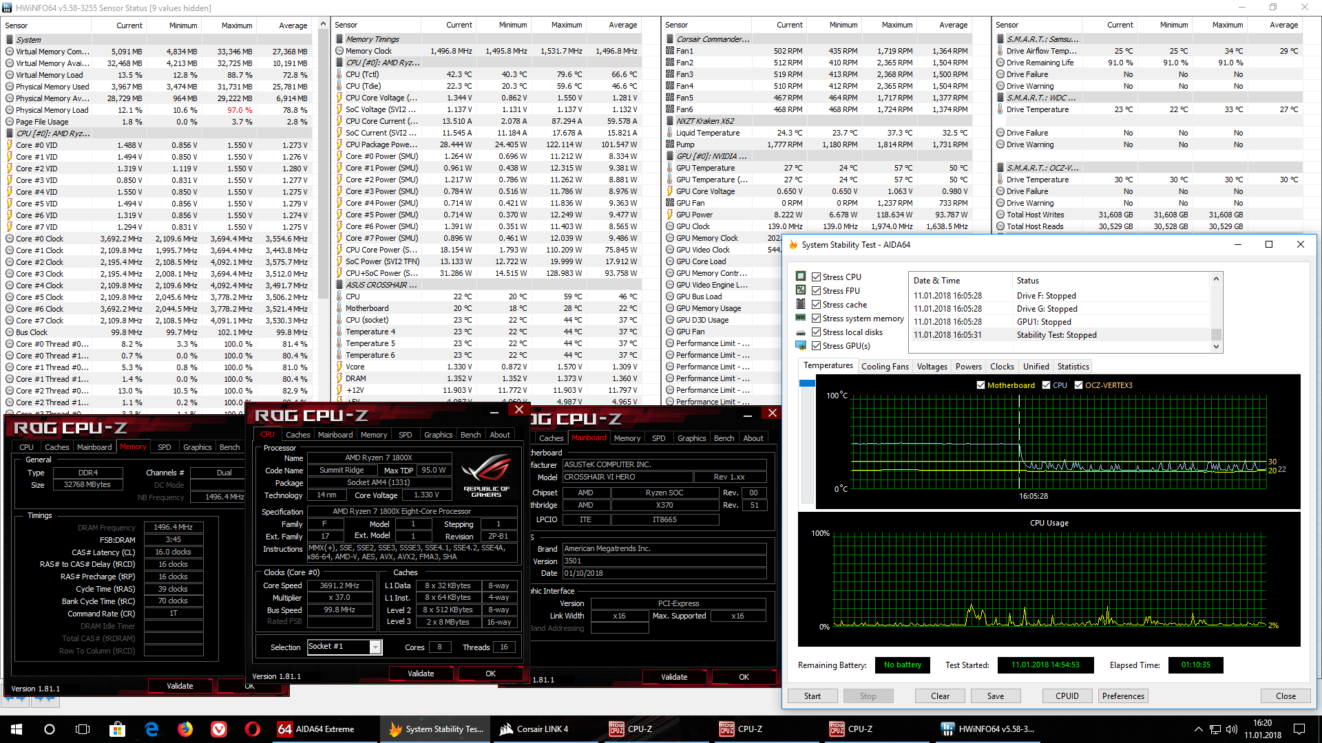Viewport: 1322px width, 743px height.
Task: Click the AIDA64 log scroll down arrow
Action: (x=1216, y=347)
